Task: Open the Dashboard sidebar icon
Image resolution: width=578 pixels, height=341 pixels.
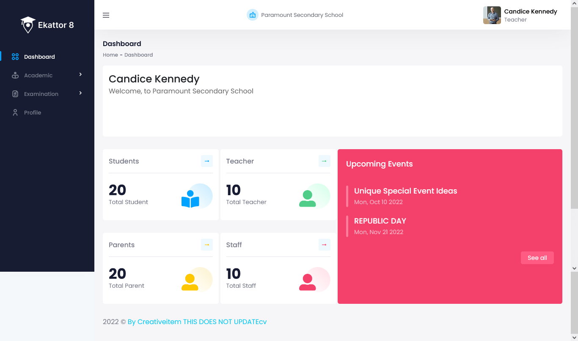Action: pos(15,56)
